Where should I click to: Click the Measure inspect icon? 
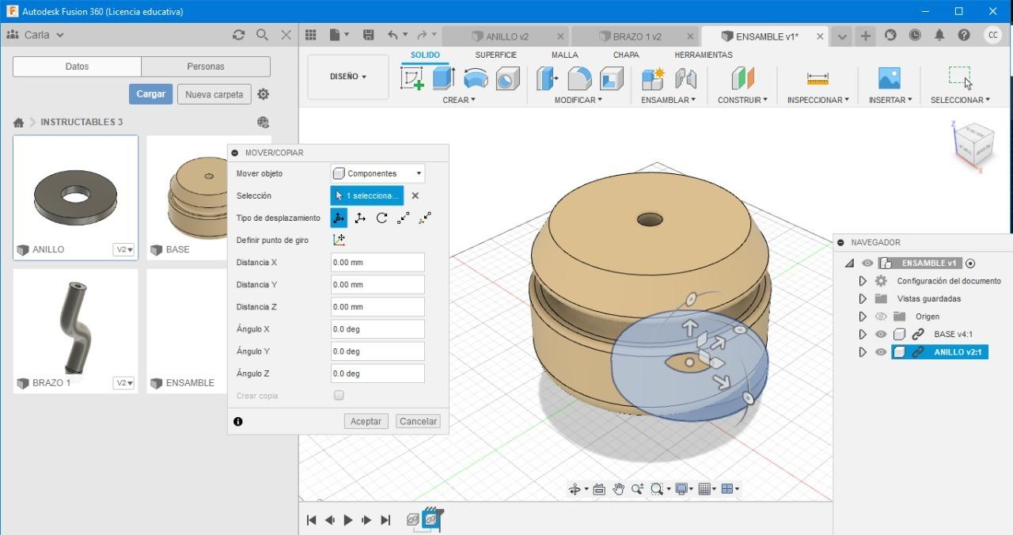(818, 78)
